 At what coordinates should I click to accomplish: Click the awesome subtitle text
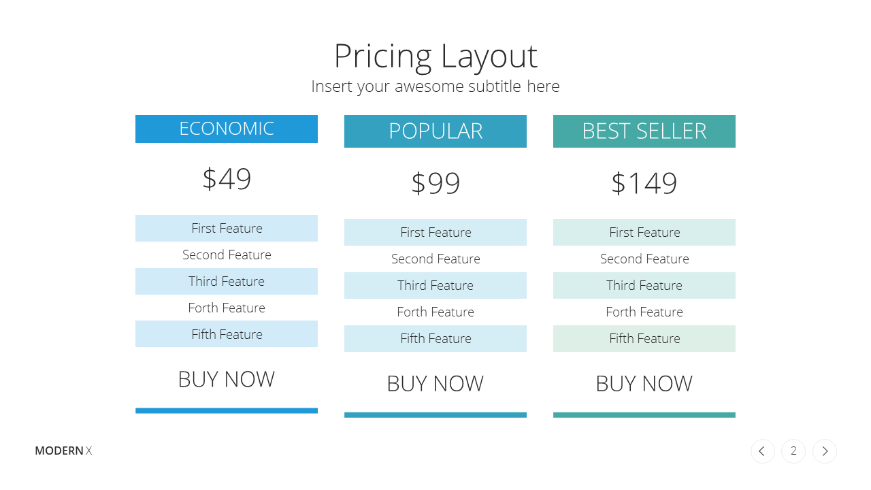tap(435, 86)
